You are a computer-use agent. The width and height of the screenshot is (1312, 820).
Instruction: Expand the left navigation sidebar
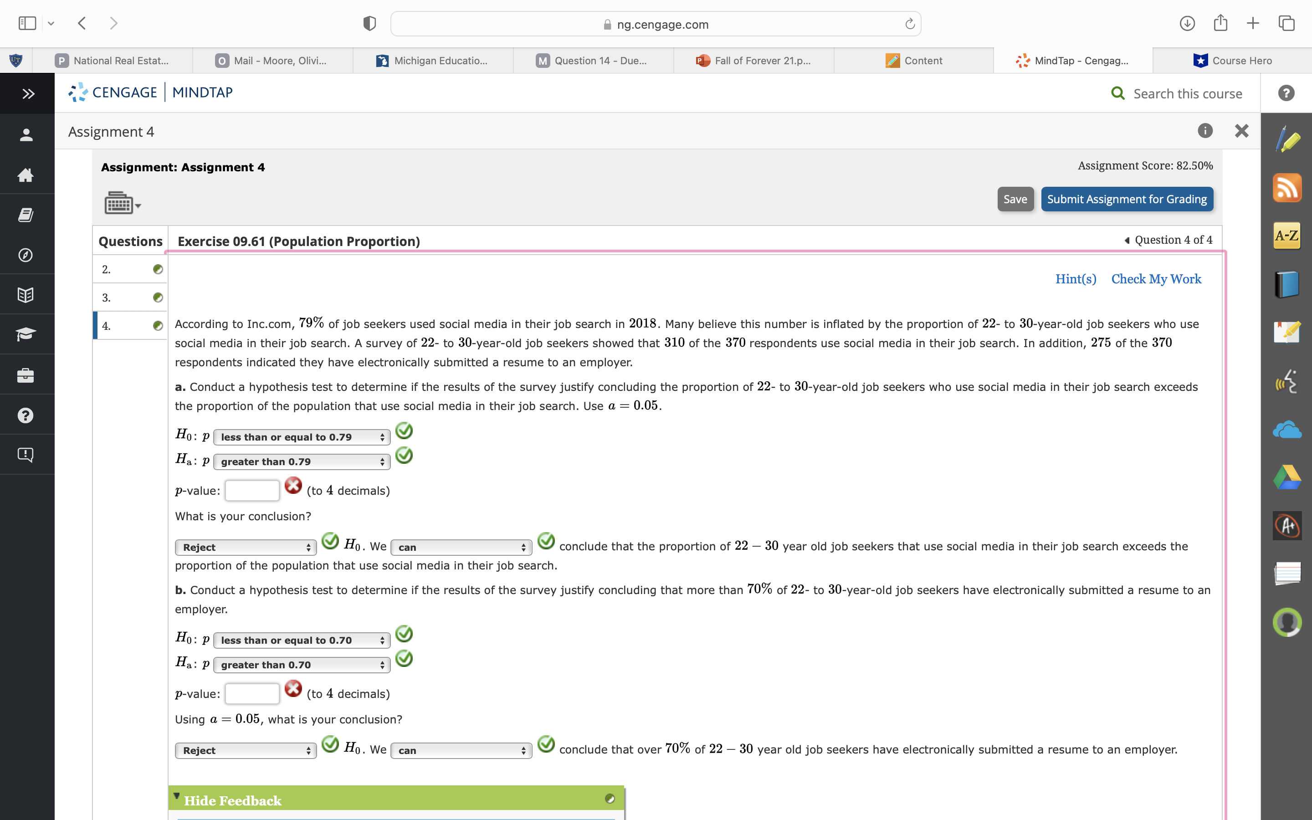28,94
